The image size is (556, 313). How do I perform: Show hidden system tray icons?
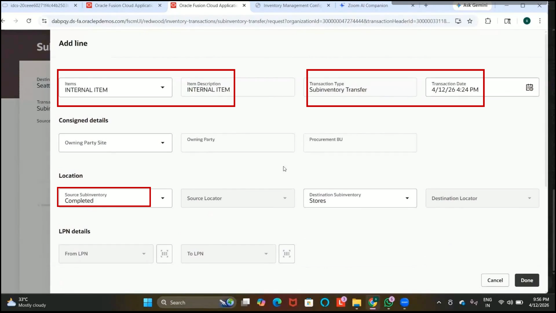coord(439,303)
